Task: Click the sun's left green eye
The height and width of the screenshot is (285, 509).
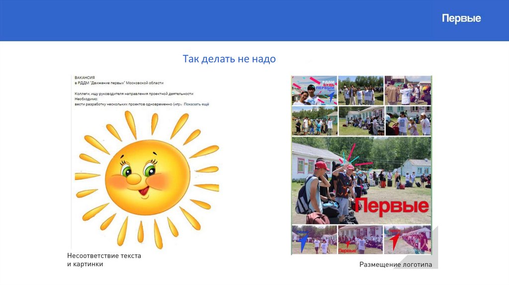Action: coord(126,171)
